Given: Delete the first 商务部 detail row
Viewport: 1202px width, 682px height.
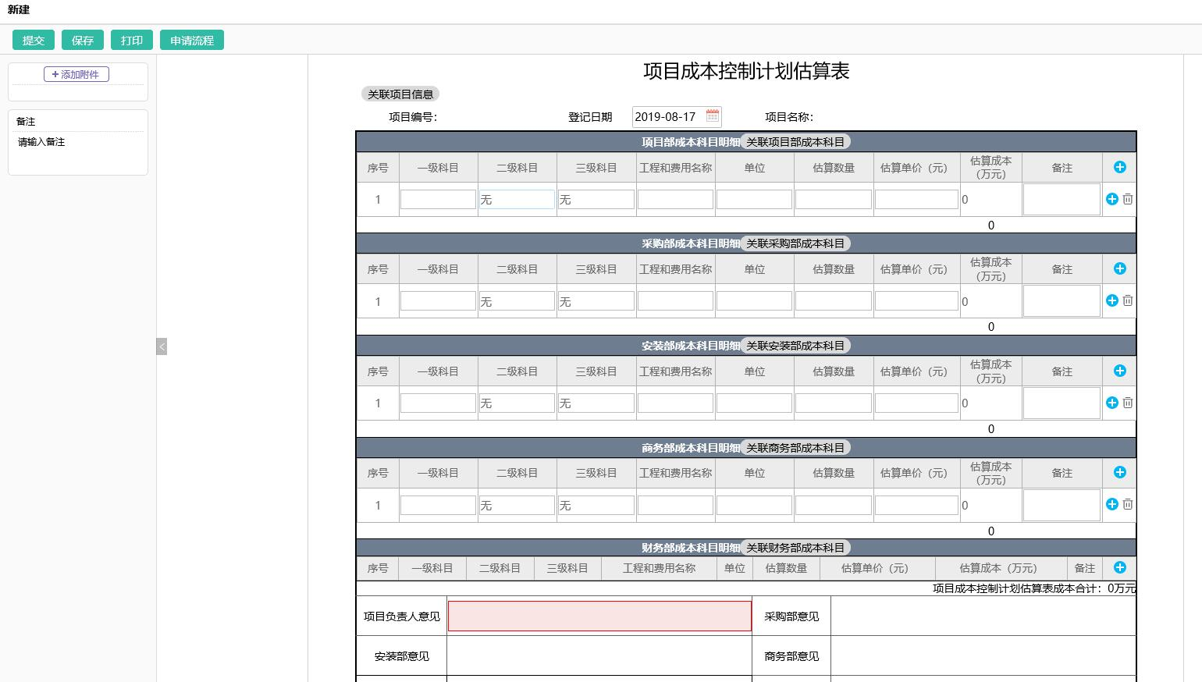Looking at the screenshot, I should pos(1128,504).
